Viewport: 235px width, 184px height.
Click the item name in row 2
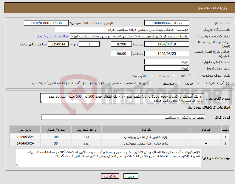146,143
